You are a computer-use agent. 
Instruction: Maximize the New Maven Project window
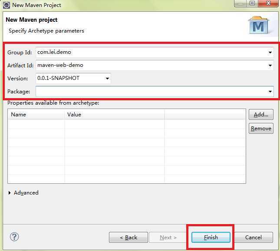click(252, 3)
